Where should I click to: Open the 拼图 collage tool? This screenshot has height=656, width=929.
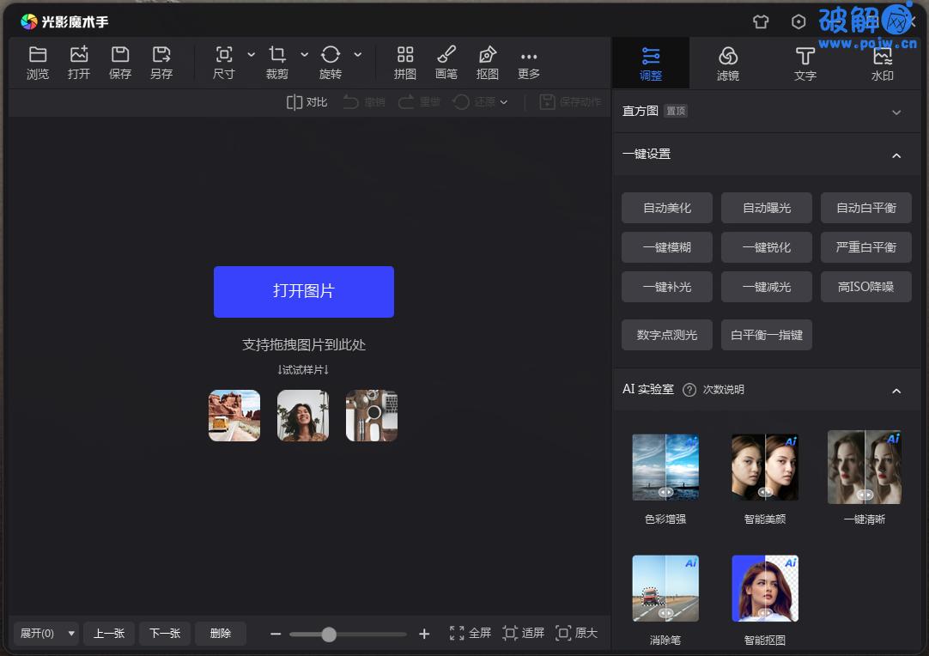404,61
